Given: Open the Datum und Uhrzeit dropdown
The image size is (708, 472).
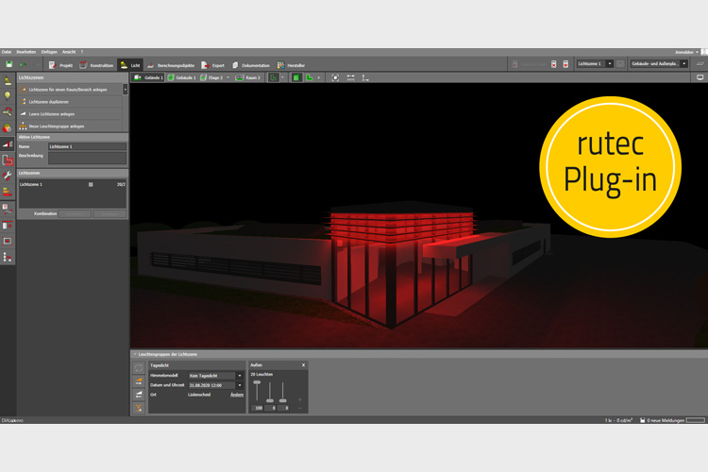Looking at the screenshot, I should tap(216, 385).
